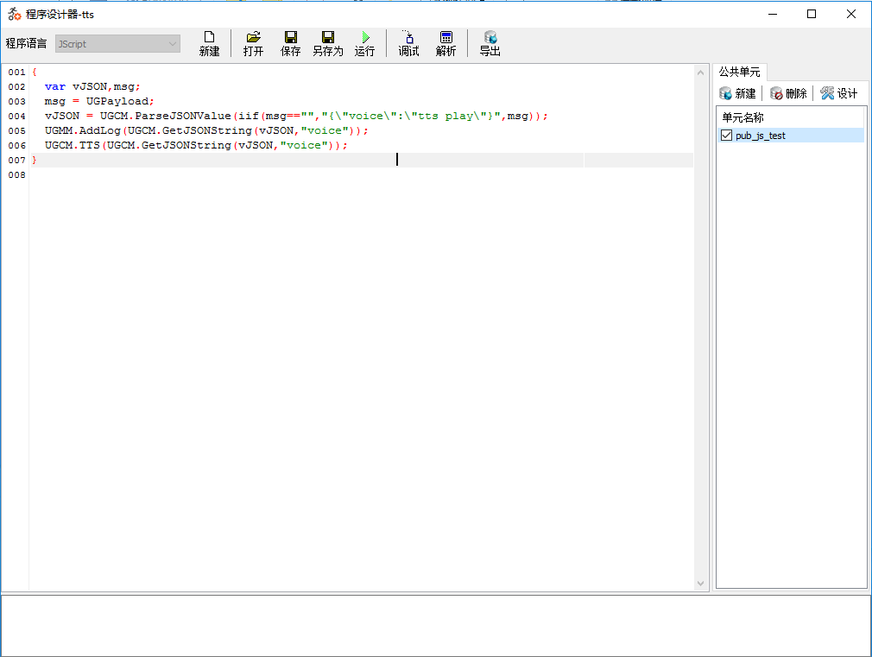Click empty line 008 in the editor

[362, 174]
